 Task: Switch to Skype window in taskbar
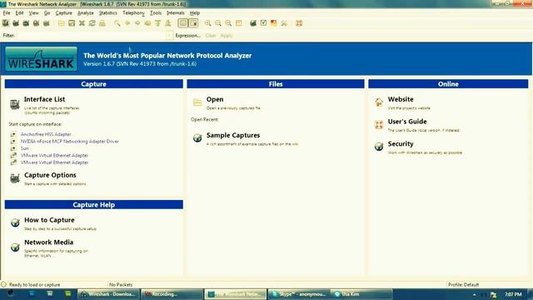pyautogui.click(x=299, y=294)
